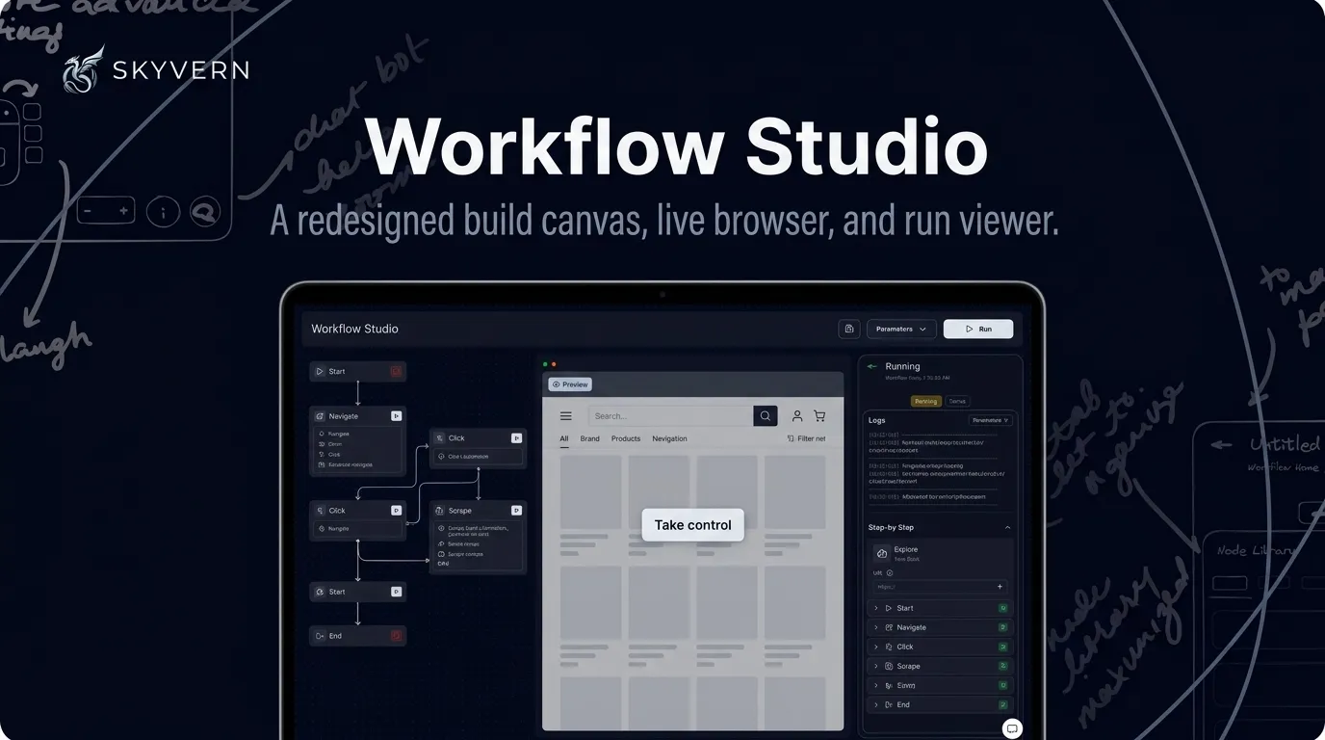This screenshot has width=1325, height=740.
Task: Click the Filter control in preview
Action: [x=806, y=438]
